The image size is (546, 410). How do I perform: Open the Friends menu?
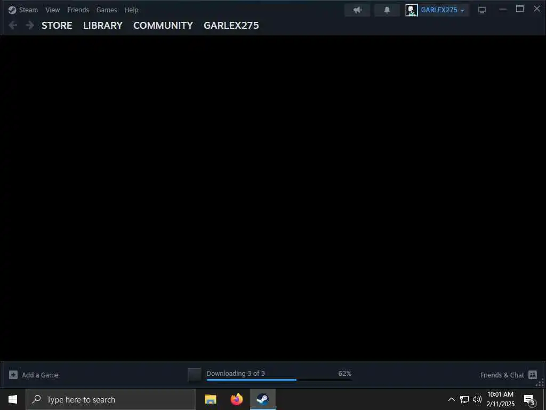[x=78, y=10]
